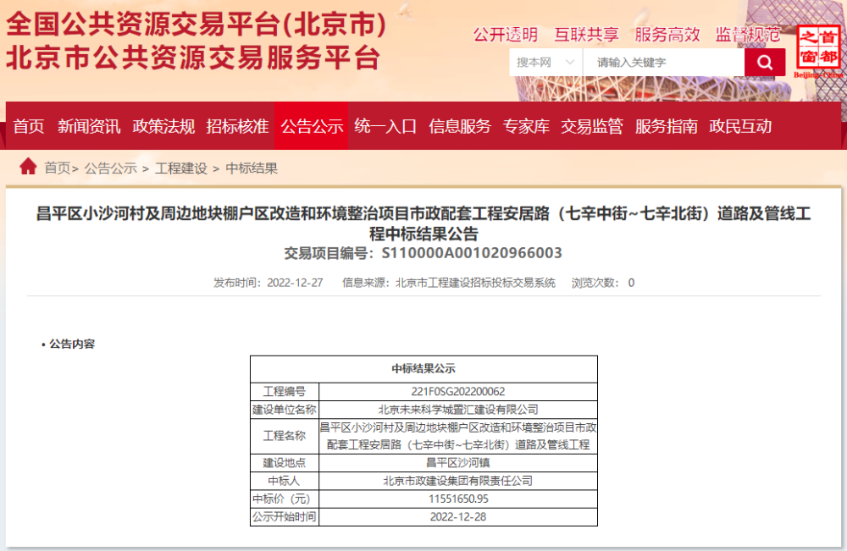Go to 新闻资讯 in the navigation bar
847x551 pixels.
(89, 126)
